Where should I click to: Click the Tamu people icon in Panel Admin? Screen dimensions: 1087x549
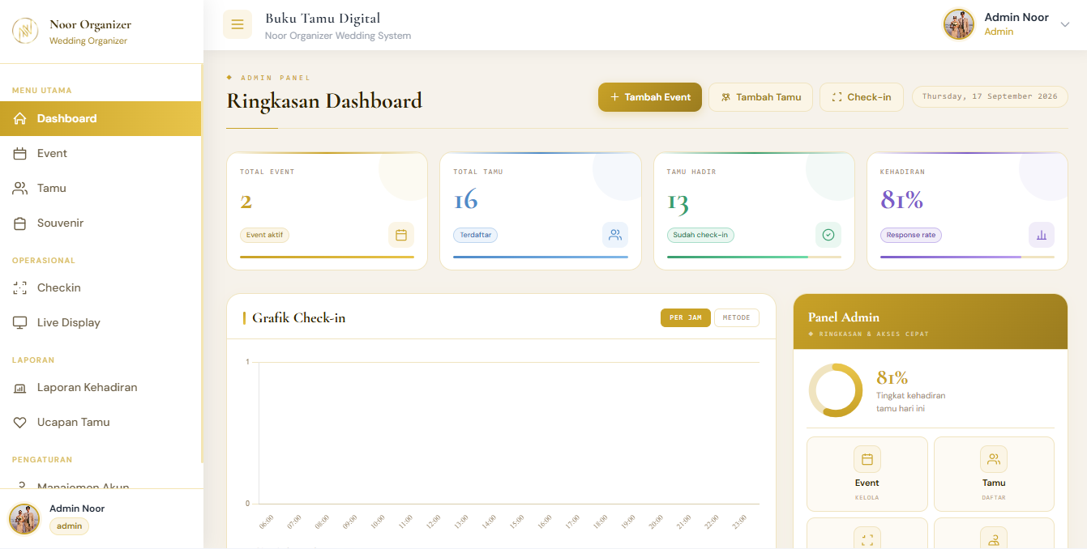coord(994,459)
